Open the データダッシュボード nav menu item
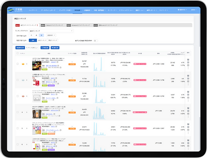 point(48,10)
